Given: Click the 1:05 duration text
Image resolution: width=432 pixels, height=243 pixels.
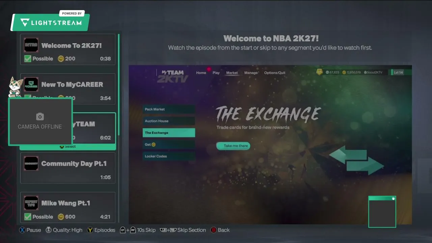Looking at the screenshot, I should (x=105, y=177).
